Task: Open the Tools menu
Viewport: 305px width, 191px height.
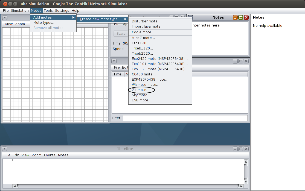Action: (48, 10)
